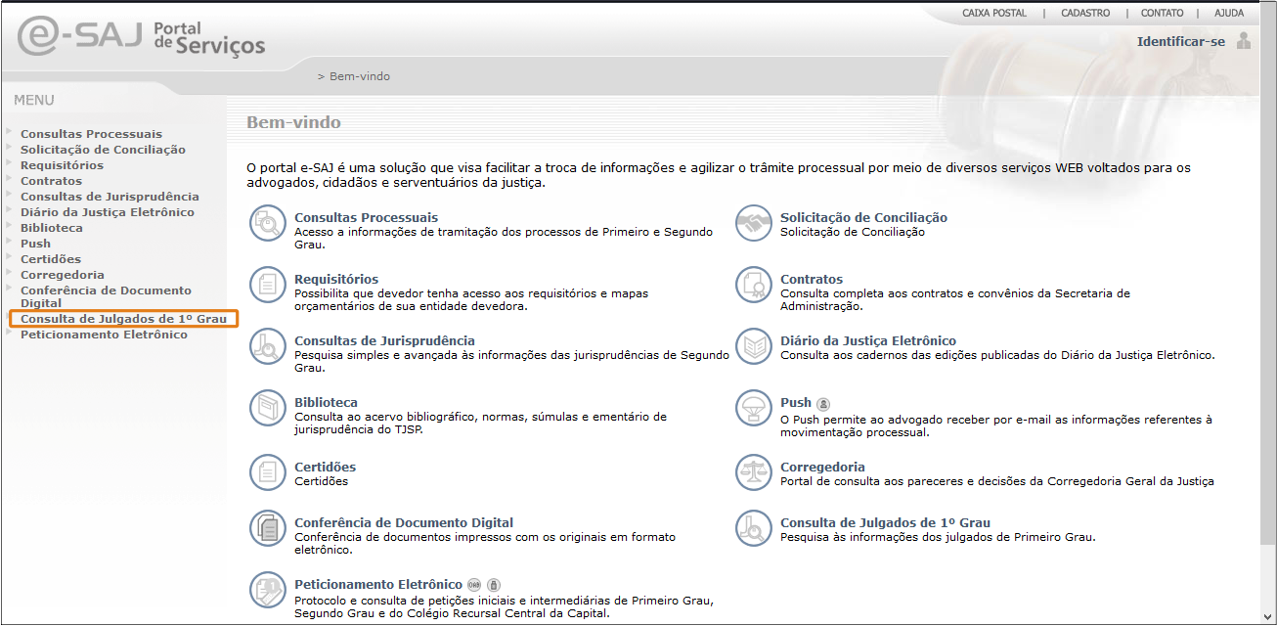Screen dimensions: 1277x626
Task: Click the Push service round icon
Action: [753, 409]
